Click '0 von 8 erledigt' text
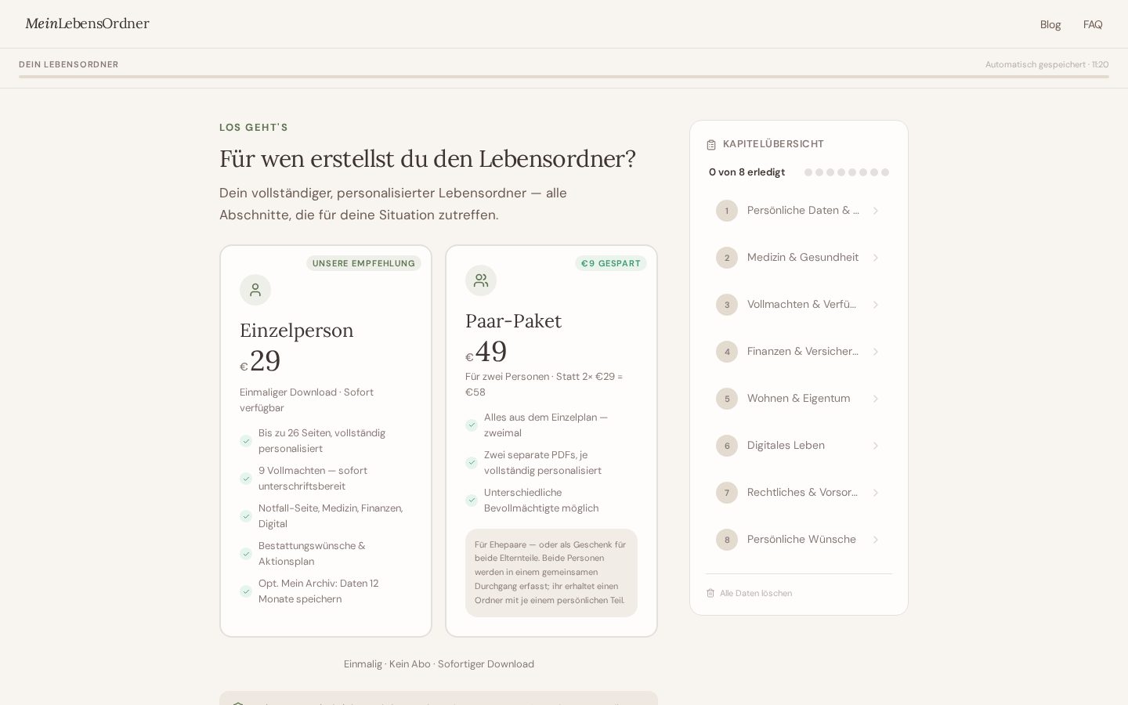This screenshot has width=1128, height=705. (747, 172)
